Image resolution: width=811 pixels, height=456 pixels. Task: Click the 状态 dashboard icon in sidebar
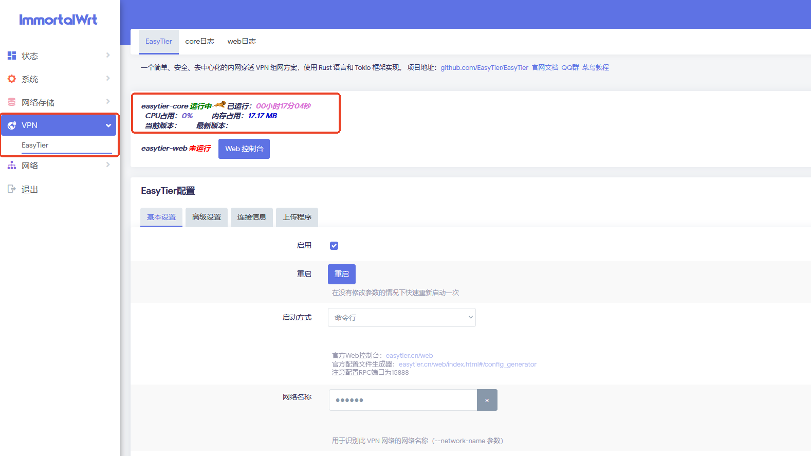click(x=12, y=56)
